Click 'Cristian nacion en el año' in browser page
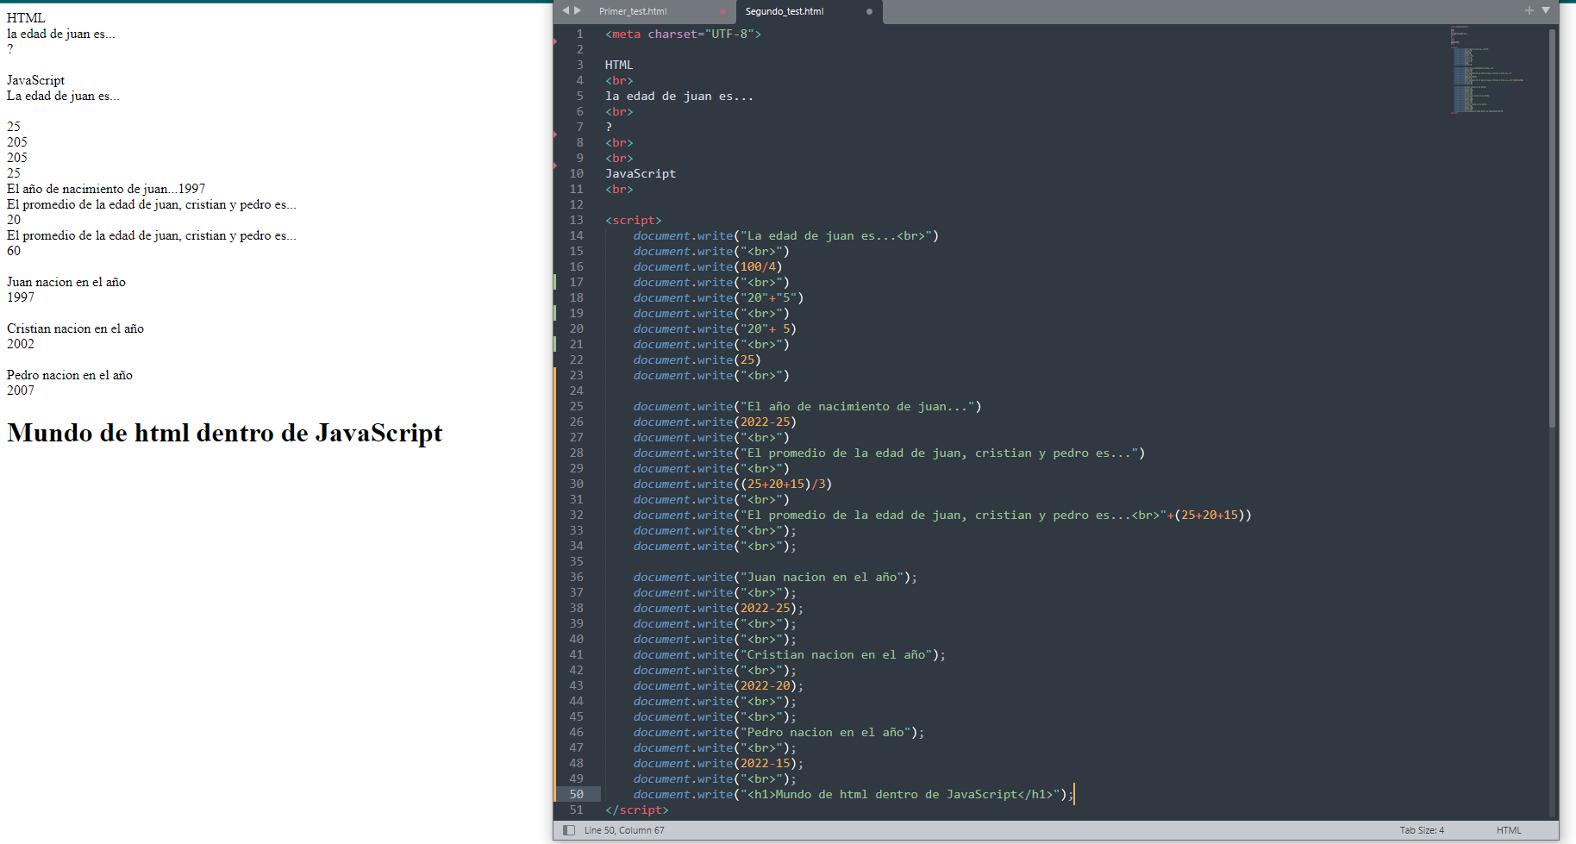Viewport: 1576px width, 844px height. 75,328
